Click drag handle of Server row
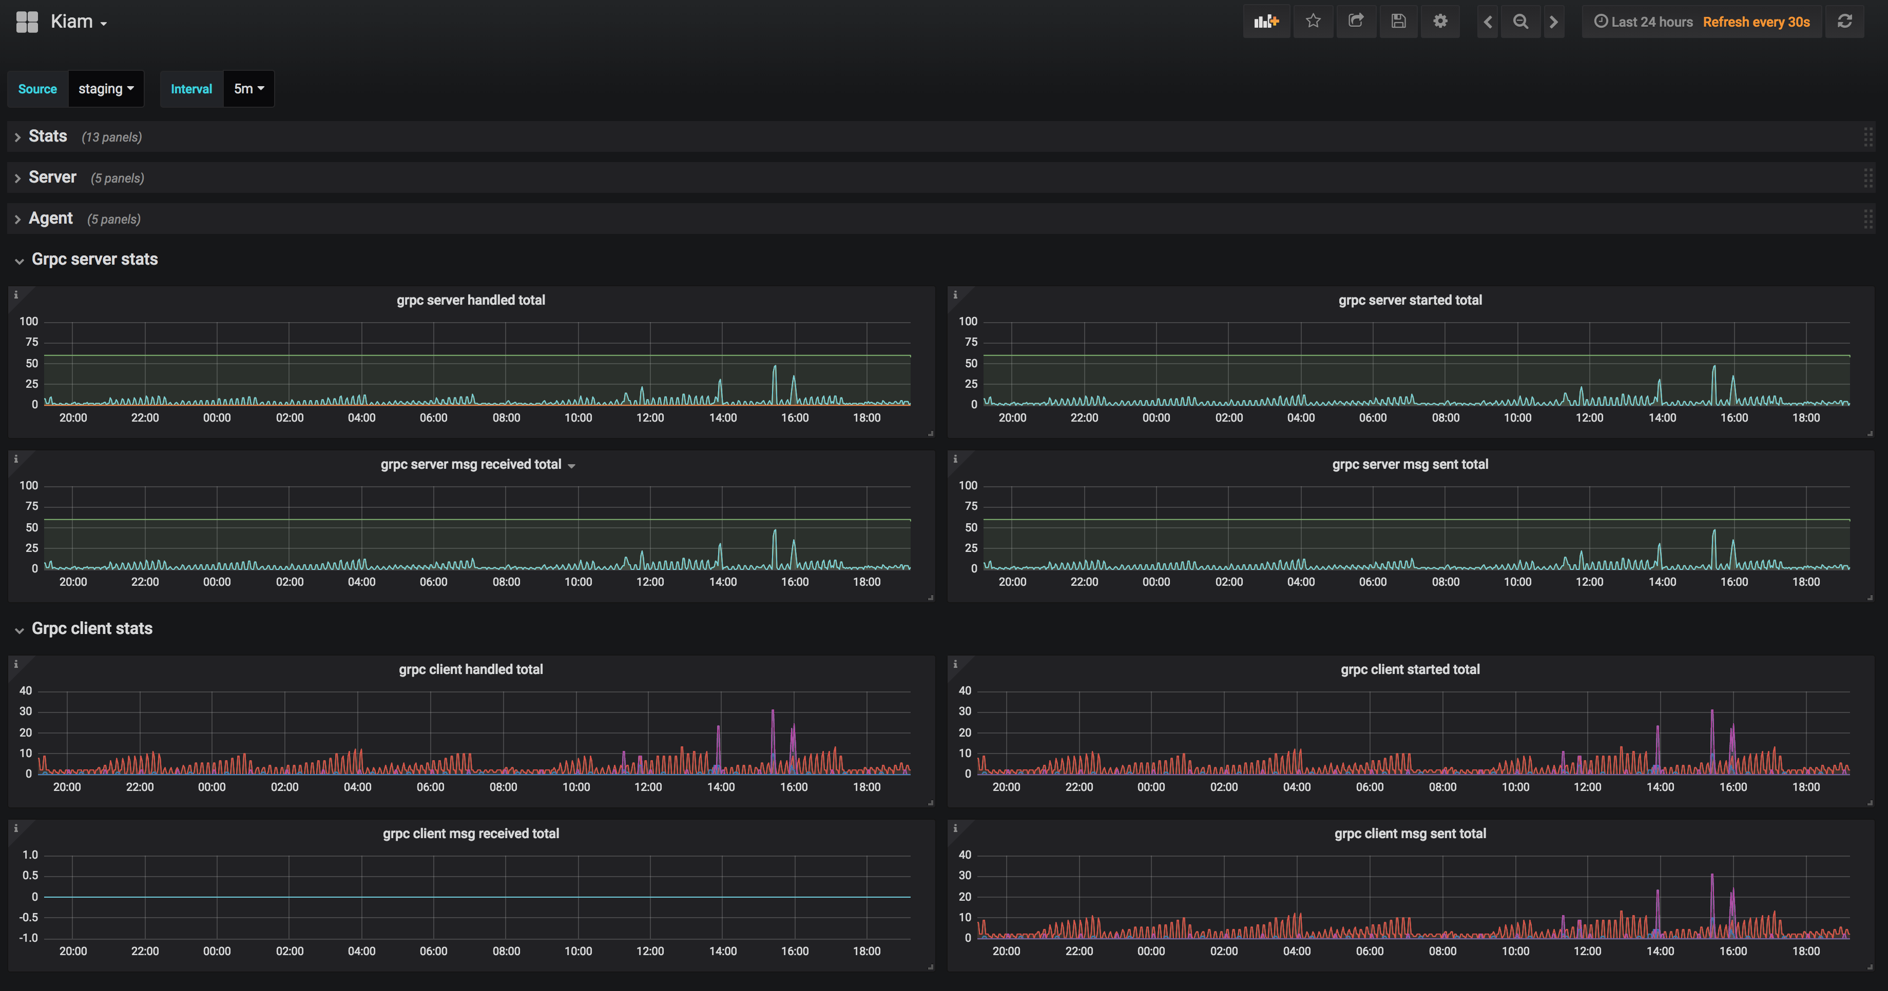This screenshot has height=991, width=1888. 1868,178
